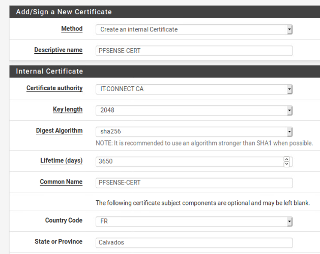The height and width of the screenshot is (254, 320).
Task: Click inside the Lifetime days field
Action: pyautogui.click(x=189, y=161)
